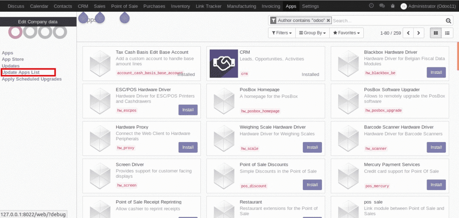Screen dimensions: 459x218
Task: Go to previous page of apps
Action: (x=408, y=33)
